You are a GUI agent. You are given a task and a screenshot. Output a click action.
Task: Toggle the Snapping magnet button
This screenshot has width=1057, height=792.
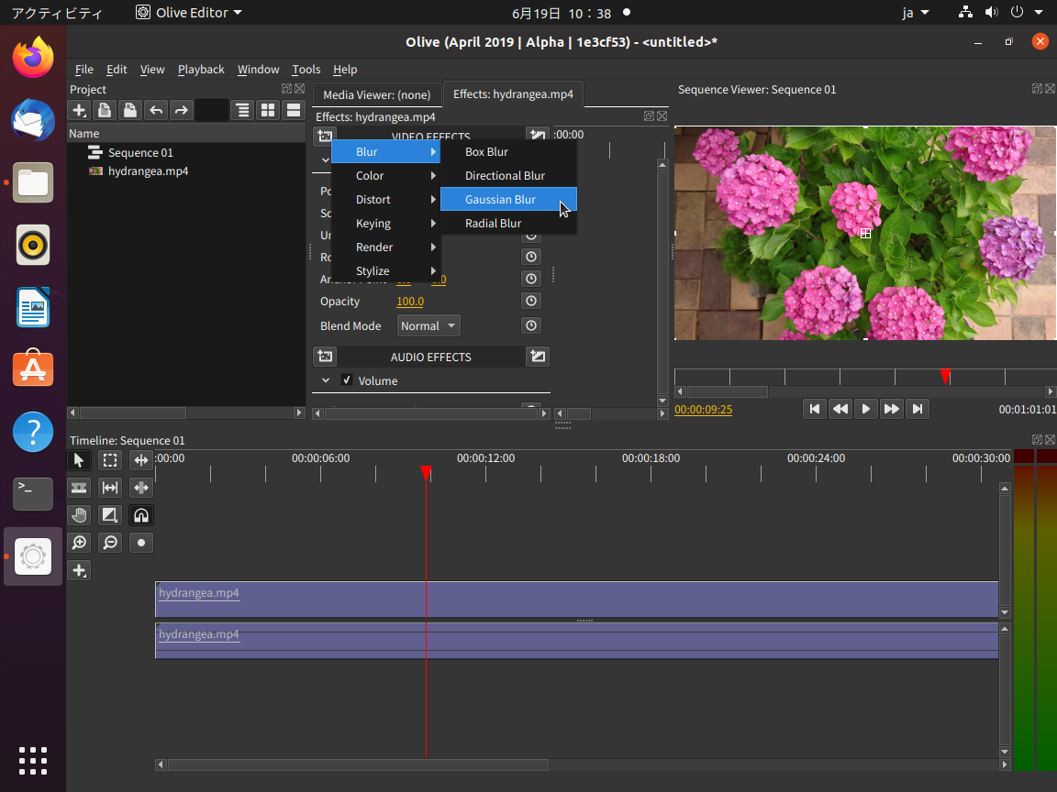tap(141, 515)
